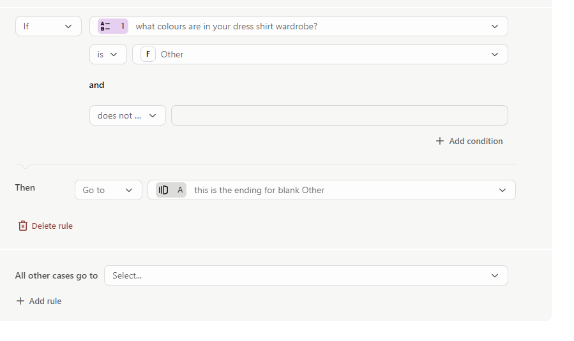Select the dress shirt wardrobe question field
The image size is (574, 341).
[x=299, y=26]
